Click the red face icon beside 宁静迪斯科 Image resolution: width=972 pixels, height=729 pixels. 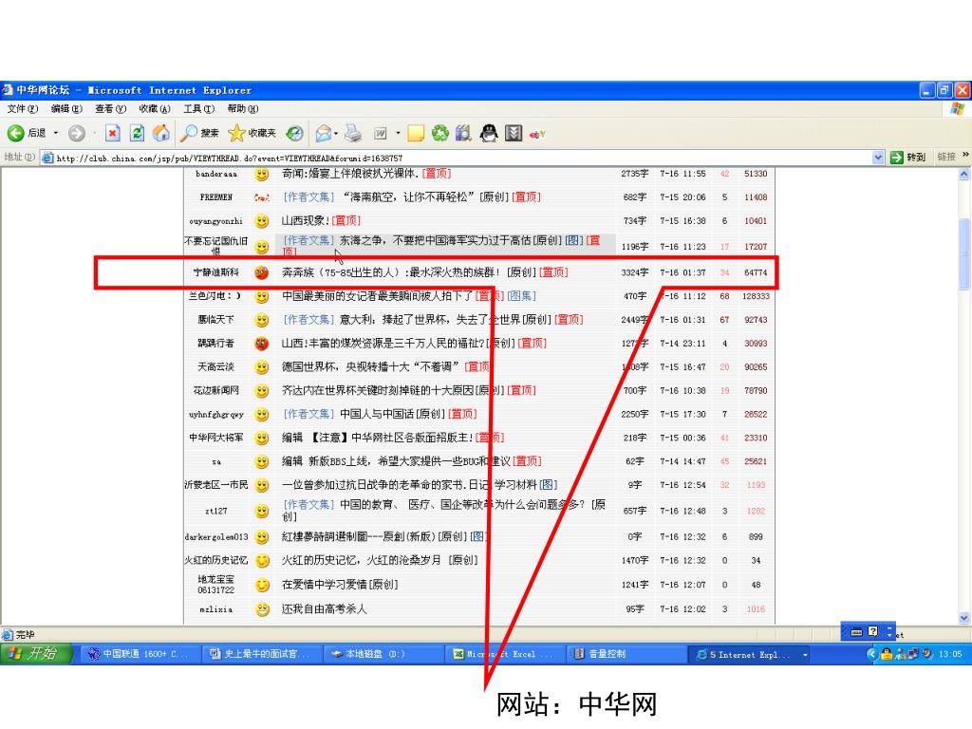[x=262, y=272]
